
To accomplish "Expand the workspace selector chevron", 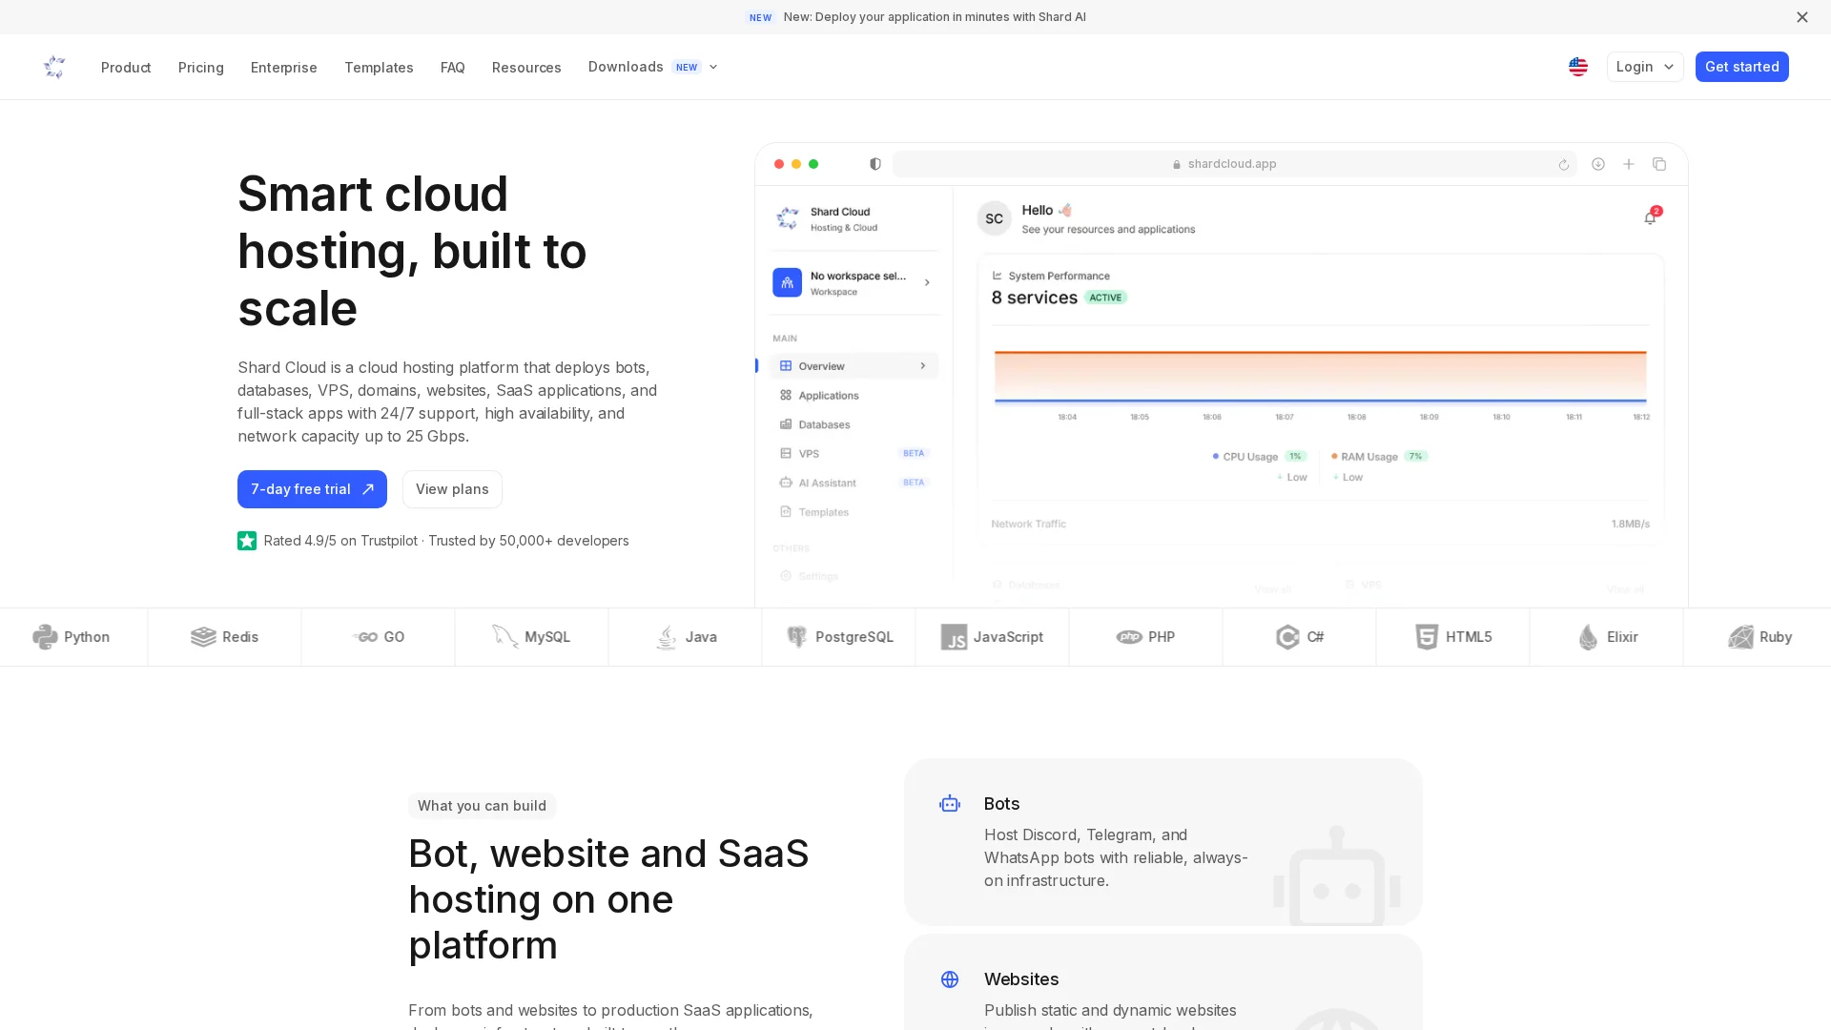I will click(x=927, y=282).
